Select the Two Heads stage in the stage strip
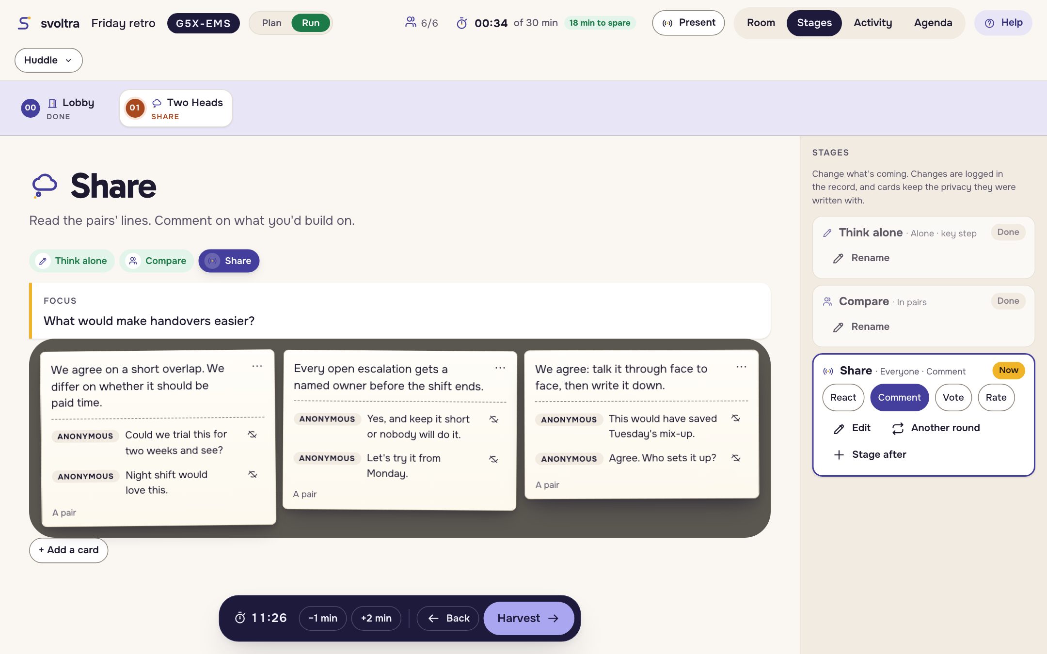 175,108
